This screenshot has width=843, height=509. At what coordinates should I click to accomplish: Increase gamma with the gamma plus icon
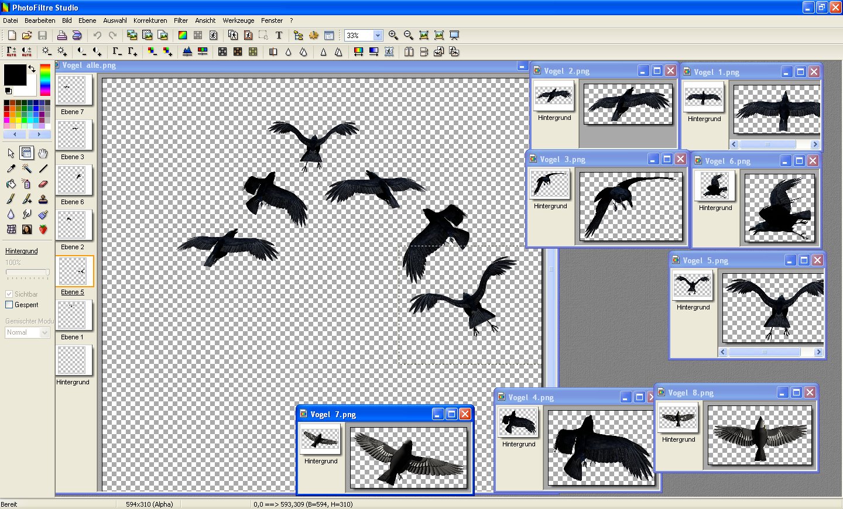(132, 51)
